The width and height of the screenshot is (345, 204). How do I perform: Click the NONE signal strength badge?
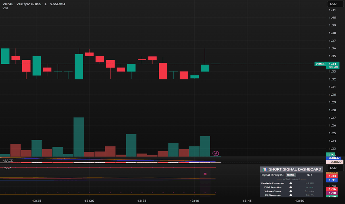[x=291, y=175]
